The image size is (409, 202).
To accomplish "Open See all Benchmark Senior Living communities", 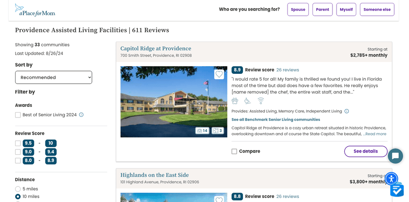I will (276, 120).
